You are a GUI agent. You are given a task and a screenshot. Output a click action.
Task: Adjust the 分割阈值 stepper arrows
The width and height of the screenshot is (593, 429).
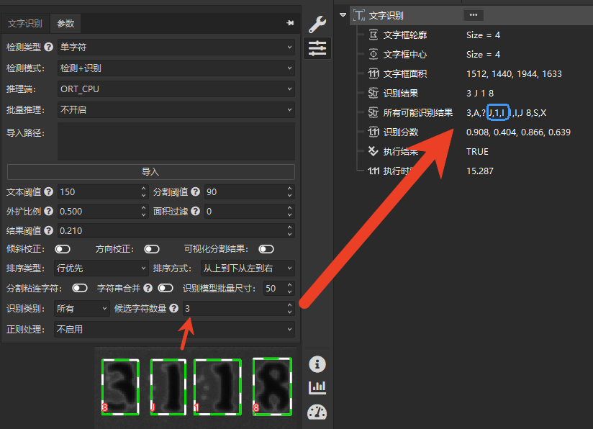tap(289, 191)
